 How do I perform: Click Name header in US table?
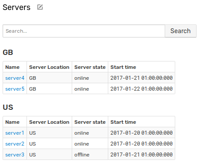(x=12, y=122)
